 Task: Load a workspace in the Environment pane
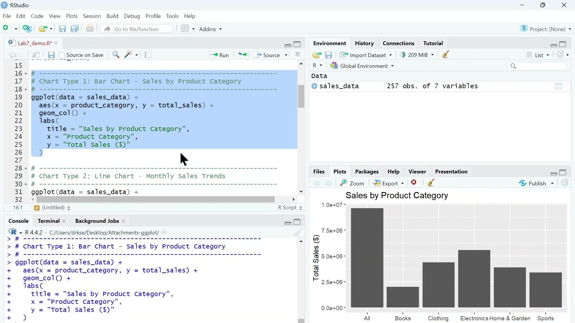tap(317, 55)
